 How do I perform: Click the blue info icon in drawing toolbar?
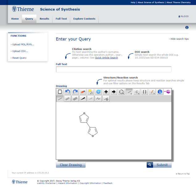click(160, 92)
